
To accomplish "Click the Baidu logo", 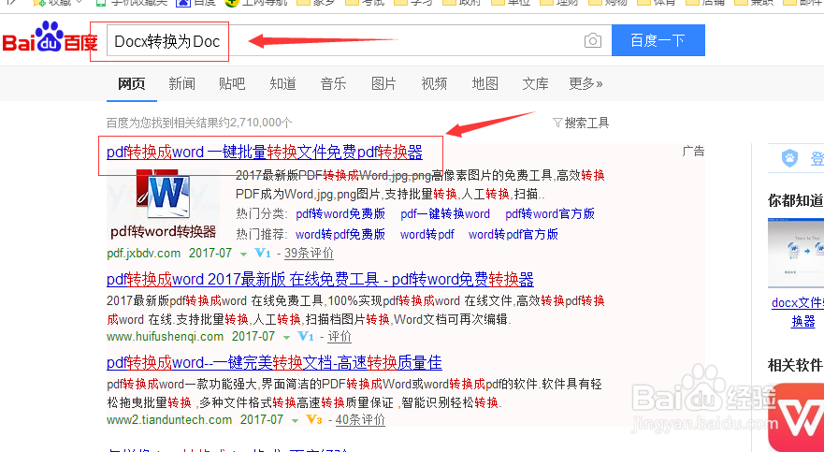I will click(x=51, y=37).
